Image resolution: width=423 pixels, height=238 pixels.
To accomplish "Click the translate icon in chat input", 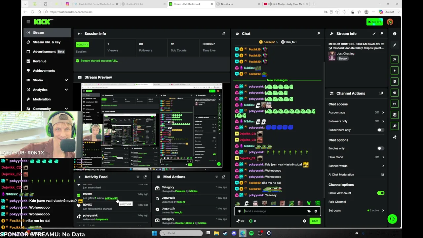I will pos(309,211).
